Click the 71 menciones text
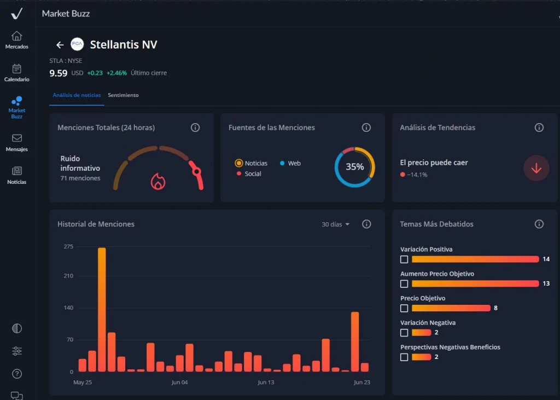The image size is (560, 400). click(x=80, y=178)
